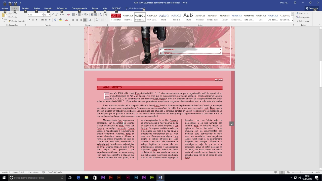The width and height of the screenshot is (322, 181).
Task: Click the Reemplazar button
Action: click(x=303, y=17)
